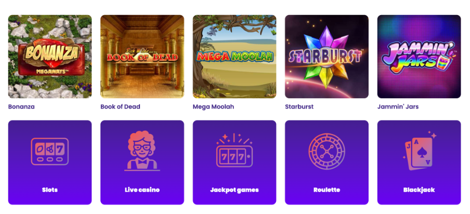Open the Roulette category label

pos(327,190)
